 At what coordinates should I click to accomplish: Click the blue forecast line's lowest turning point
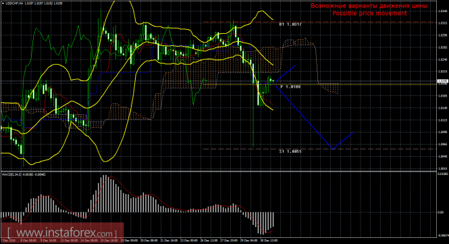point(332,149)
